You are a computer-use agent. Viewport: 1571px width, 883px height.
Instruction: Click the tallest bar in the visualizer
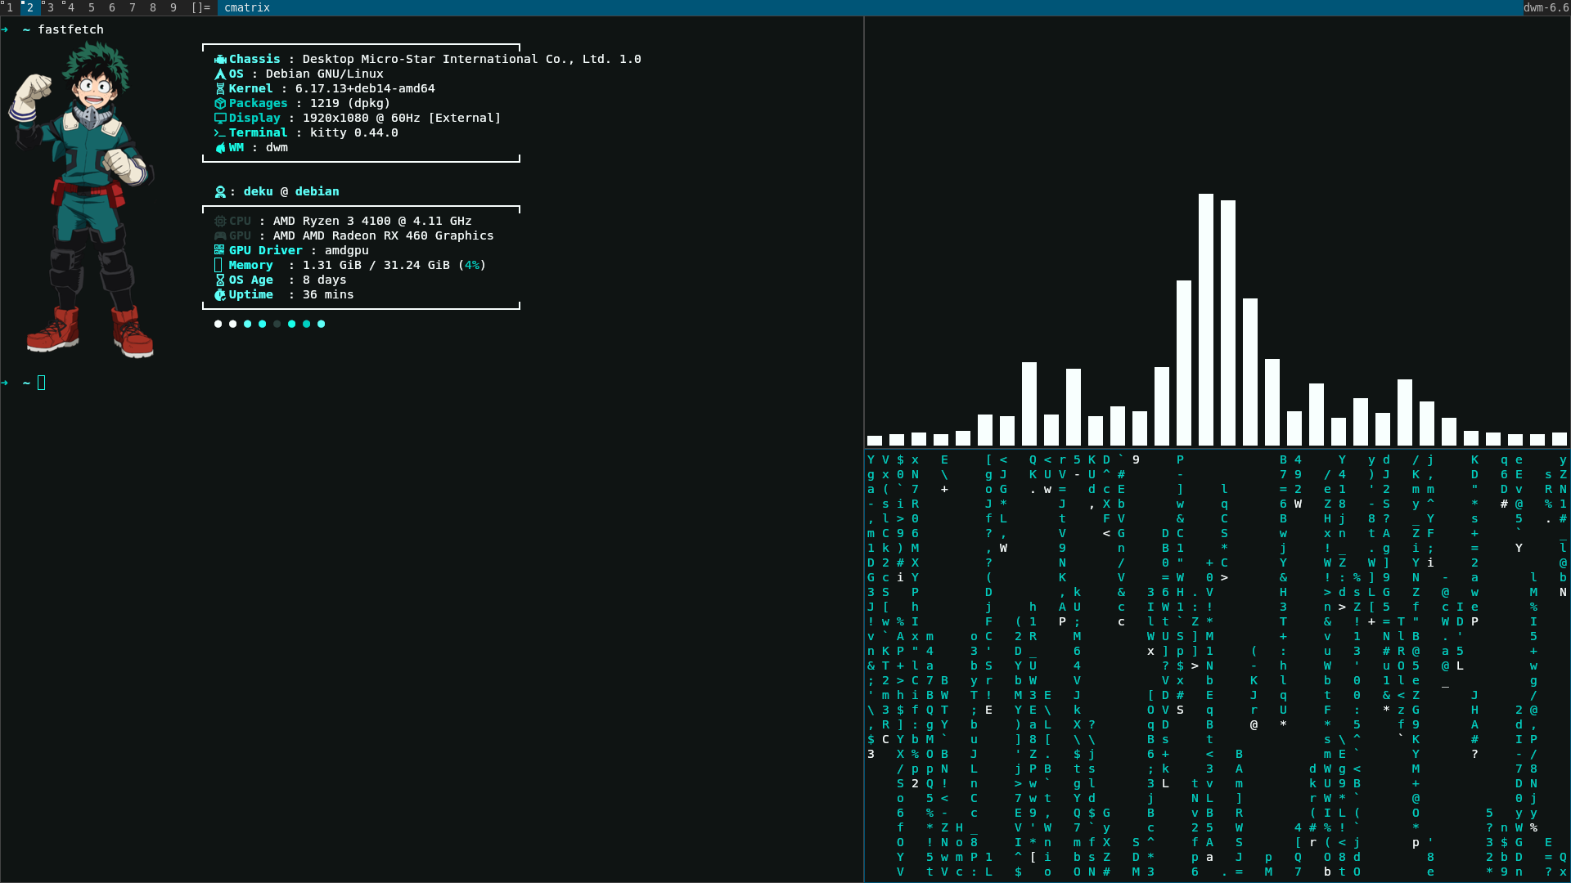coord(1205,320)
